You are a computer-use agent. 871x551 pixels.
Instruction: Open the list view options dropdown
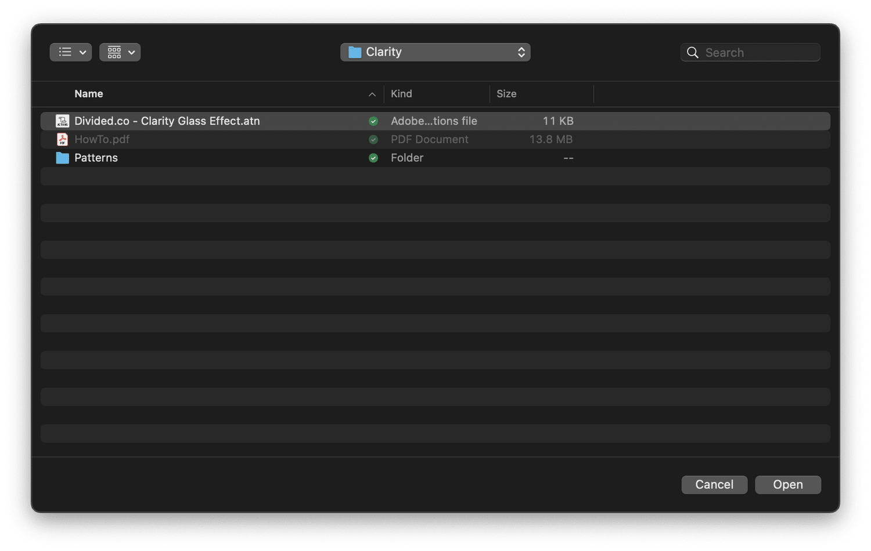pyautogui.click(x=71, y=52)
